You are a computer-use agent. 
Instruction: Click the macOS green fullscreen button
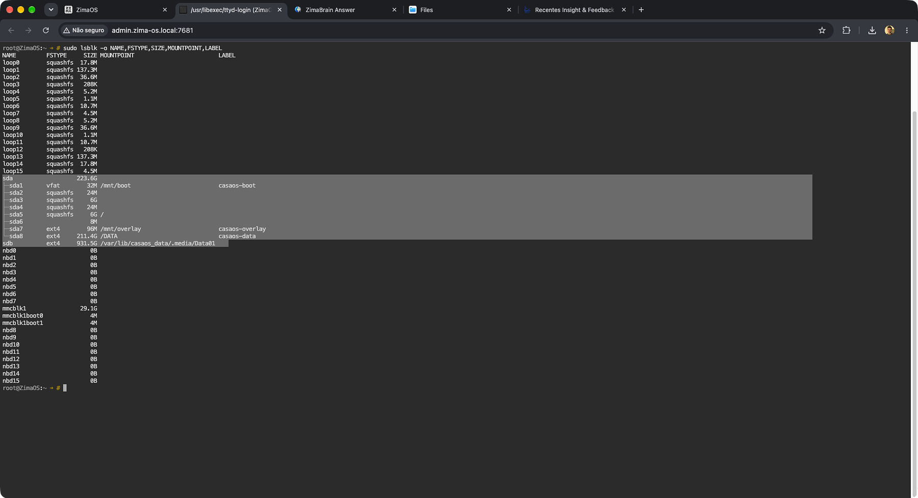pos(32,10)
